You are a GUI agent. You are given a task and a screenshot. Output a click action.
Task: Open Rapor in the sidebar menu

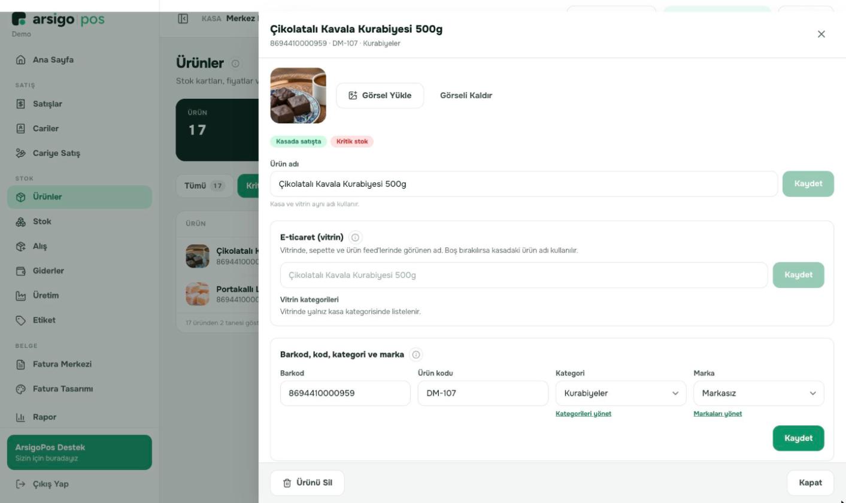pos(80,417)
